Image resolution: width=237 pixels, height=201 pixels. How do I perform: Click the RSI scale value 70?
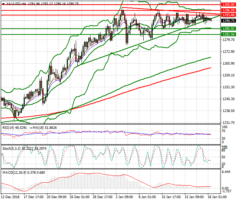(x=224, y=131)
